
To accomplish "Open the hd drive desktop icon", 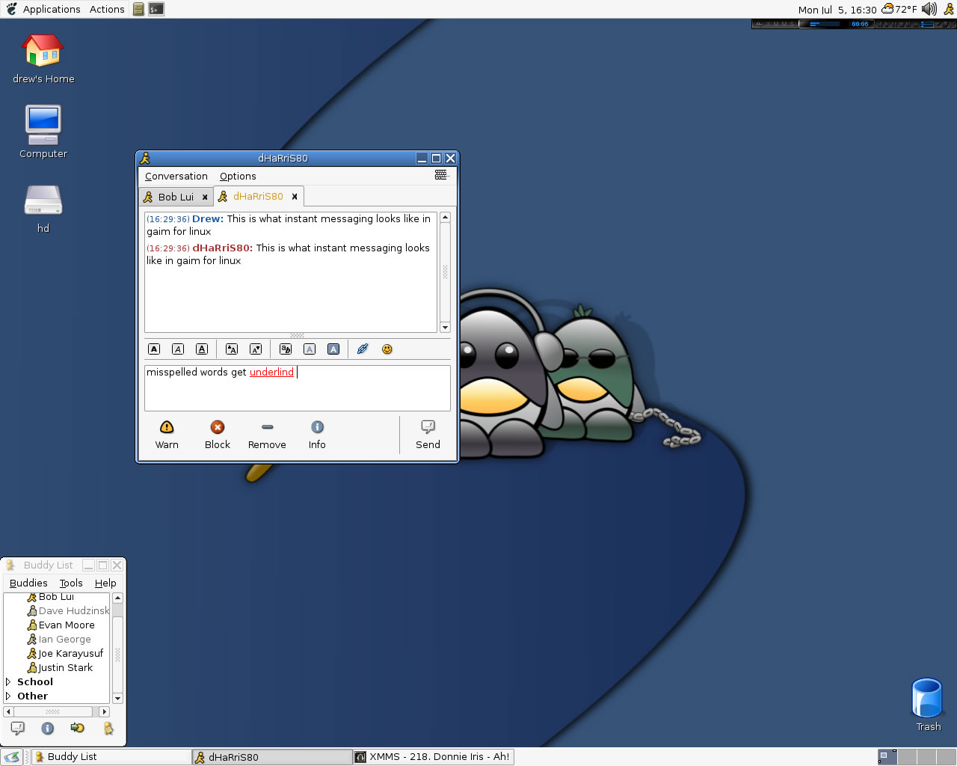I will pos(43,209).
